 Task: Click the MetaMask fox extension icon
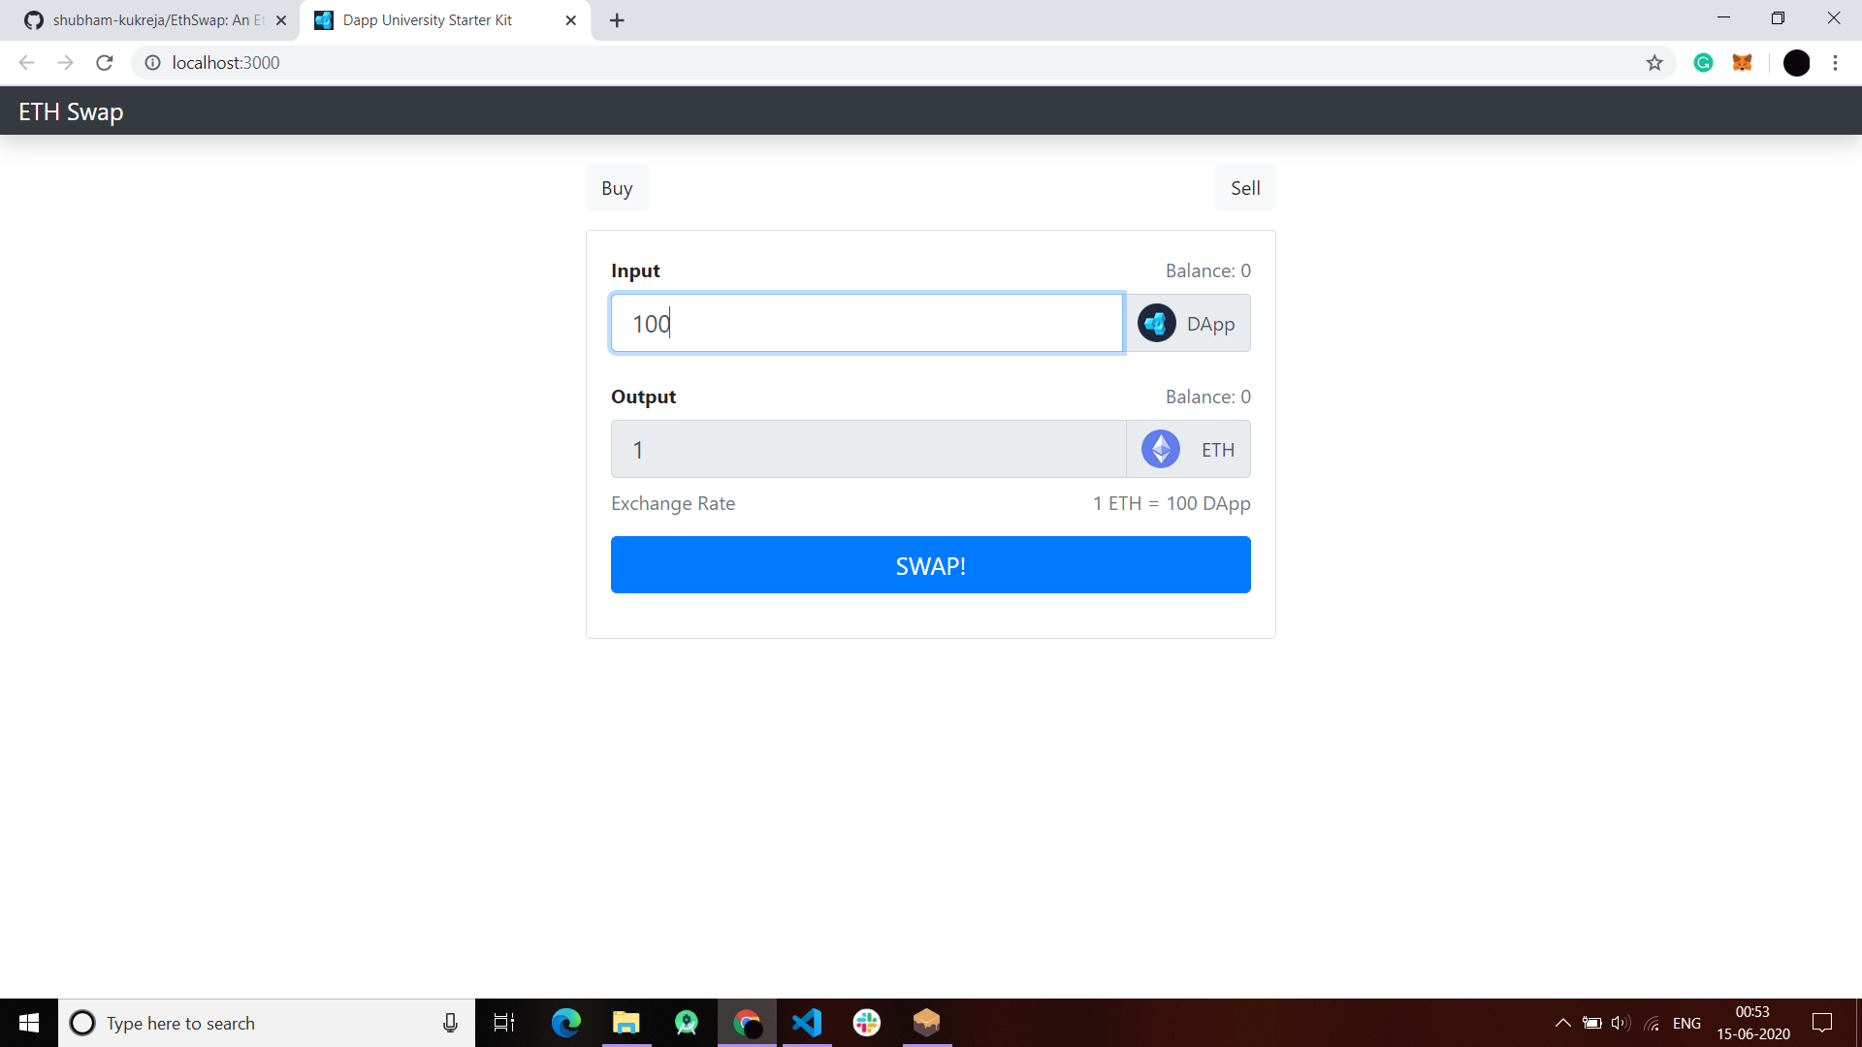(1743, 63)
